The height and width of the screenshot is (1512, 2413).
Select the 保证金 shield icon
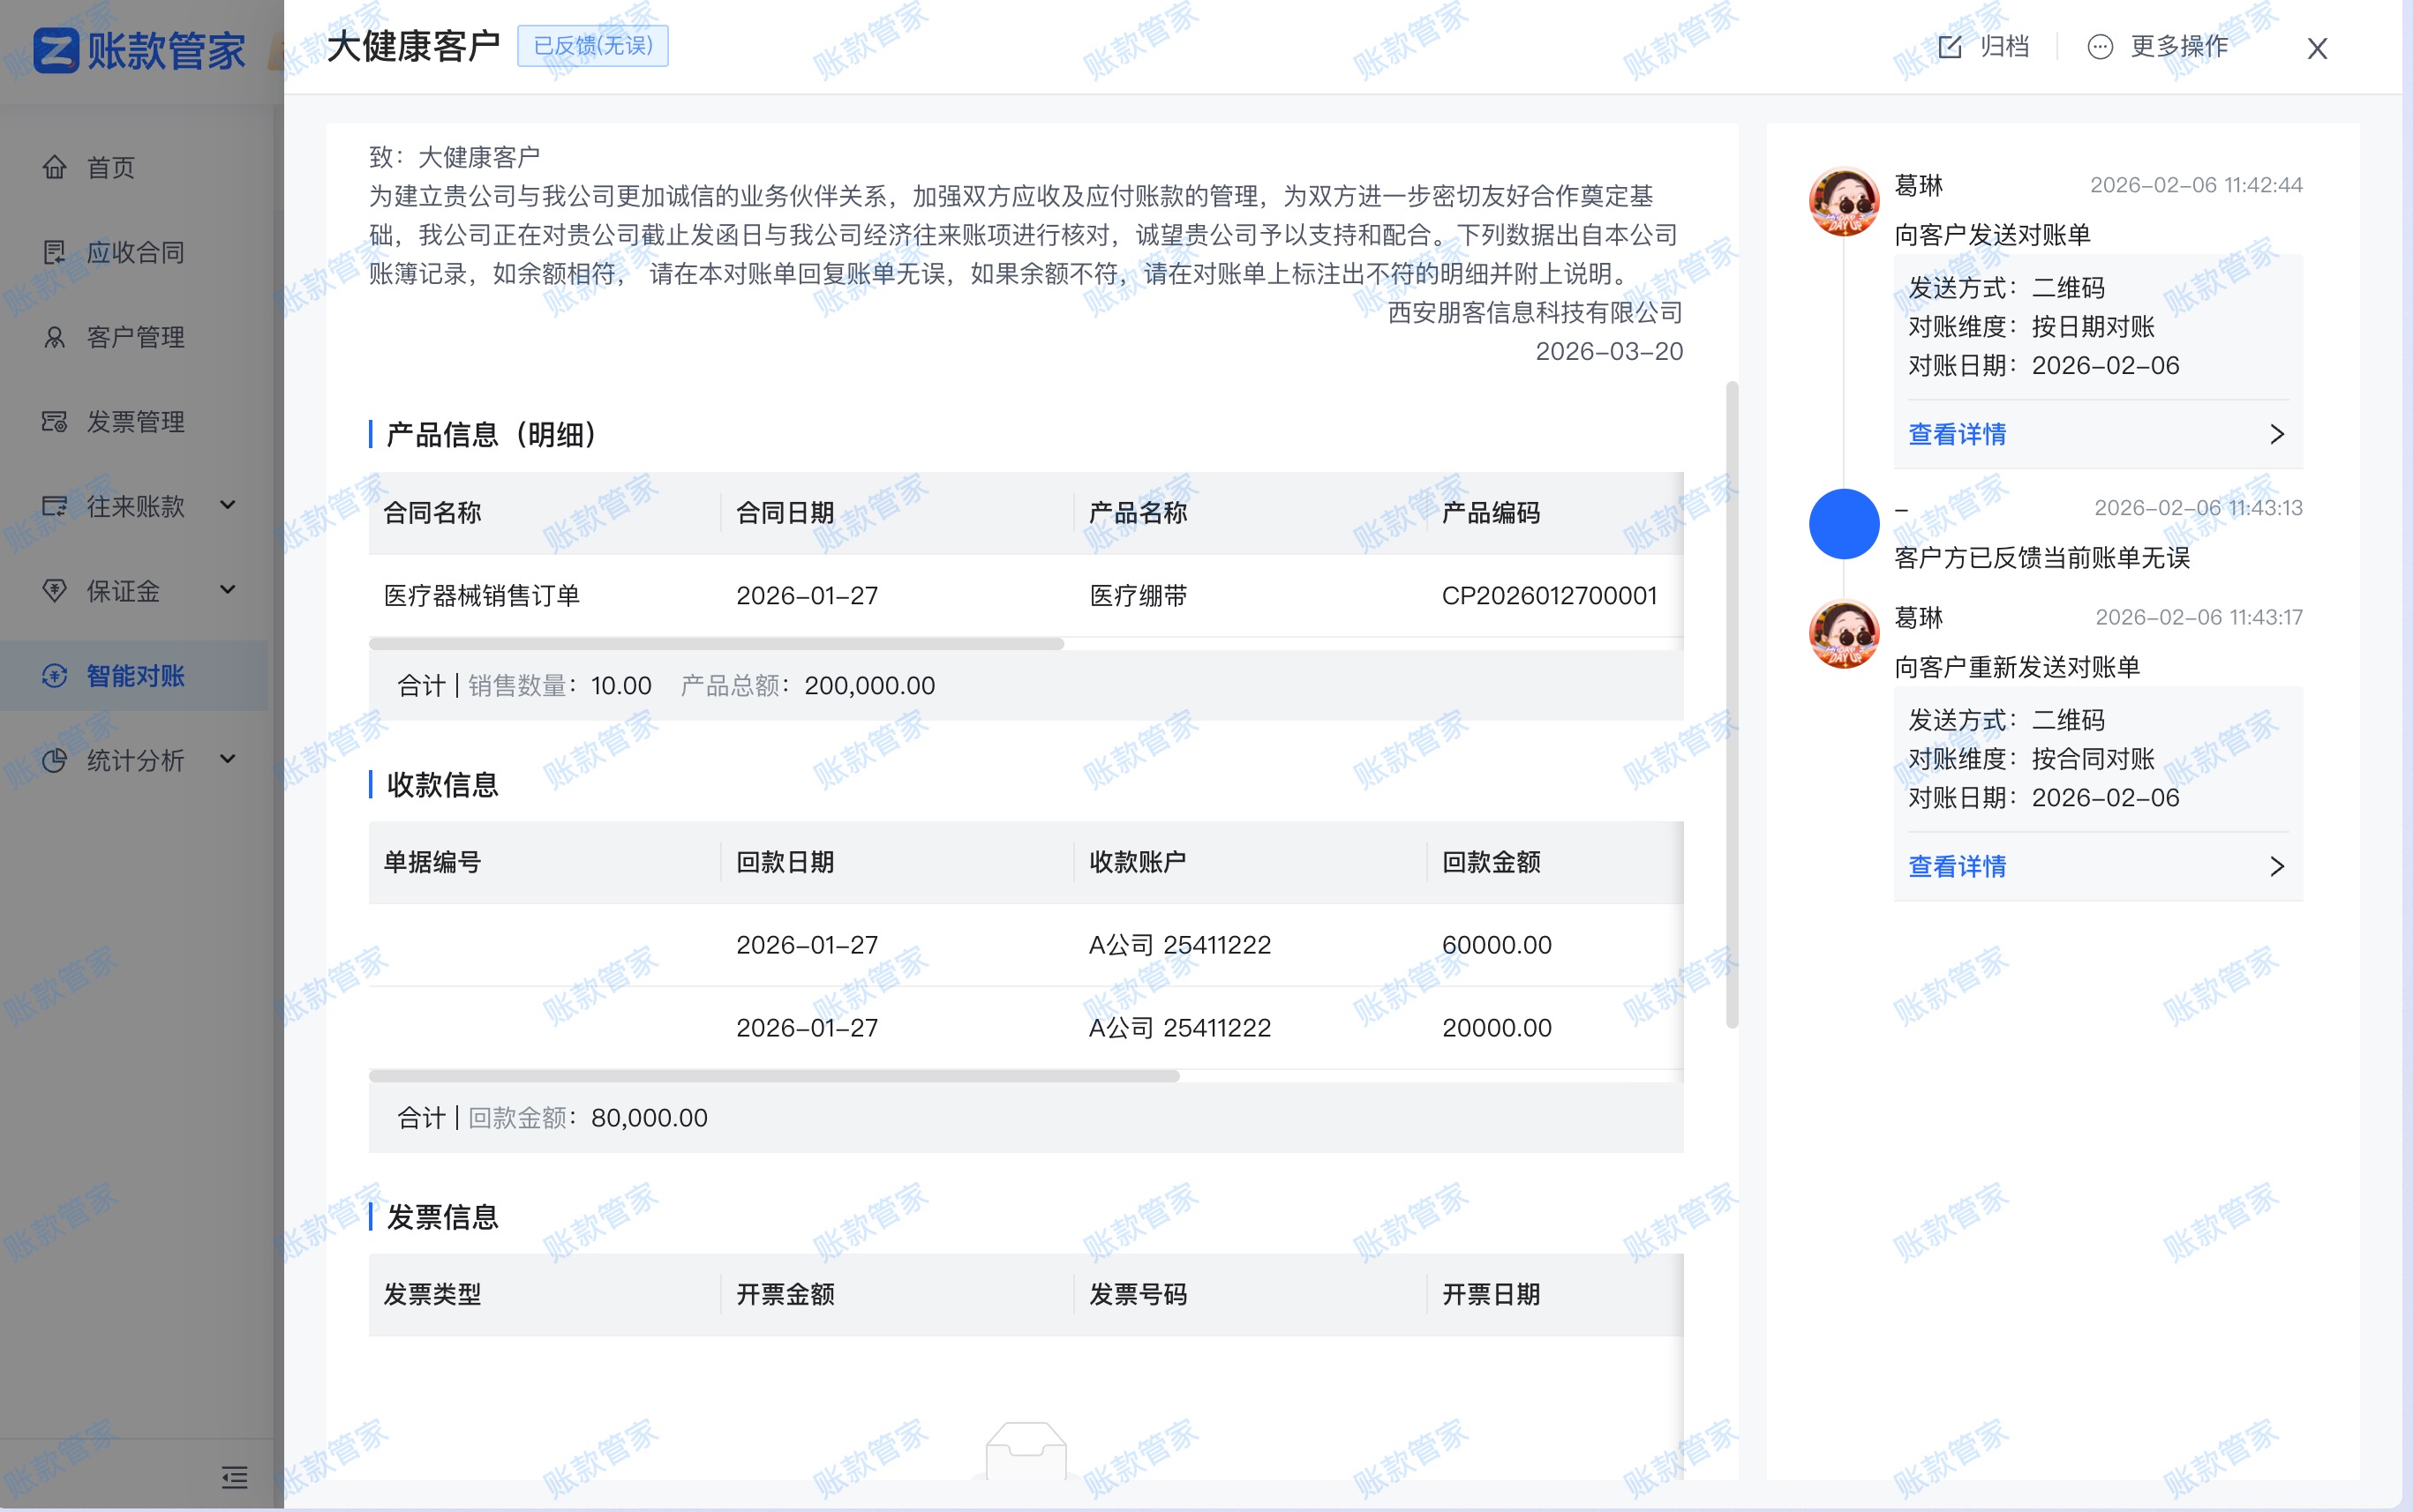click(55, 591)
